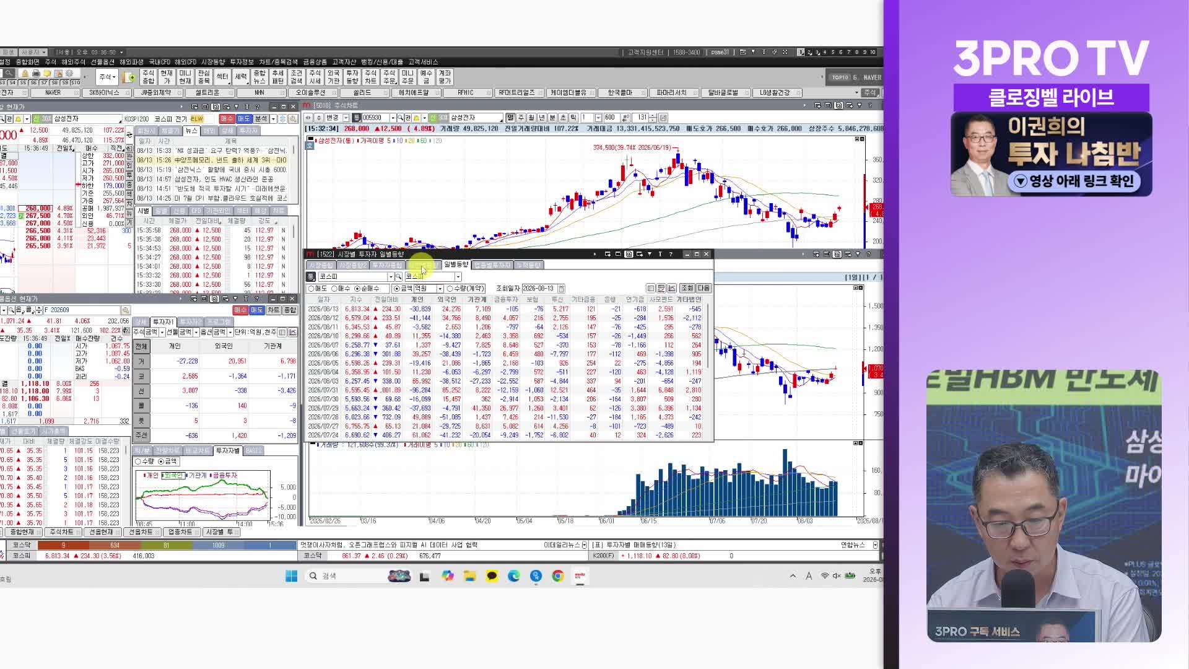This screenshot has height=669, width=1189.
Task: Open Edge browser from the taskbar
Action: tap(514, 576)
